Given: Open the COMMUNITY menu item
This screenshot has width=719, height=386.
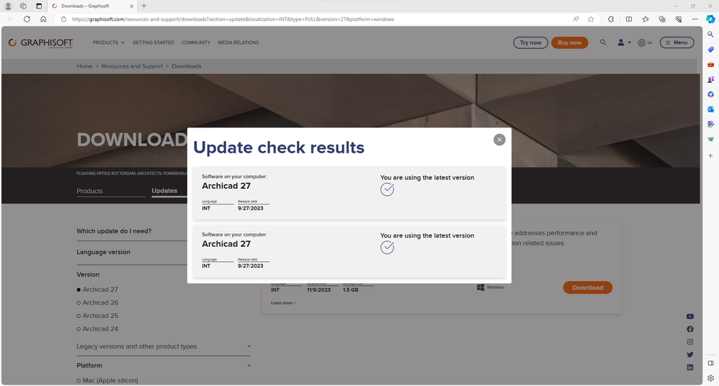Looking at the screenshot, I should (x=196, y=42).
